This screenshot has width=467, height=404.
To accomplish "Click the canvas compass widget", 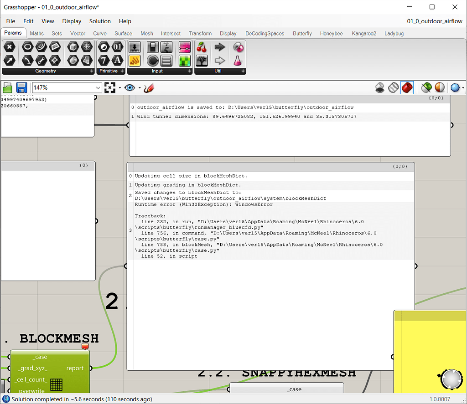I will coord(451,378).
